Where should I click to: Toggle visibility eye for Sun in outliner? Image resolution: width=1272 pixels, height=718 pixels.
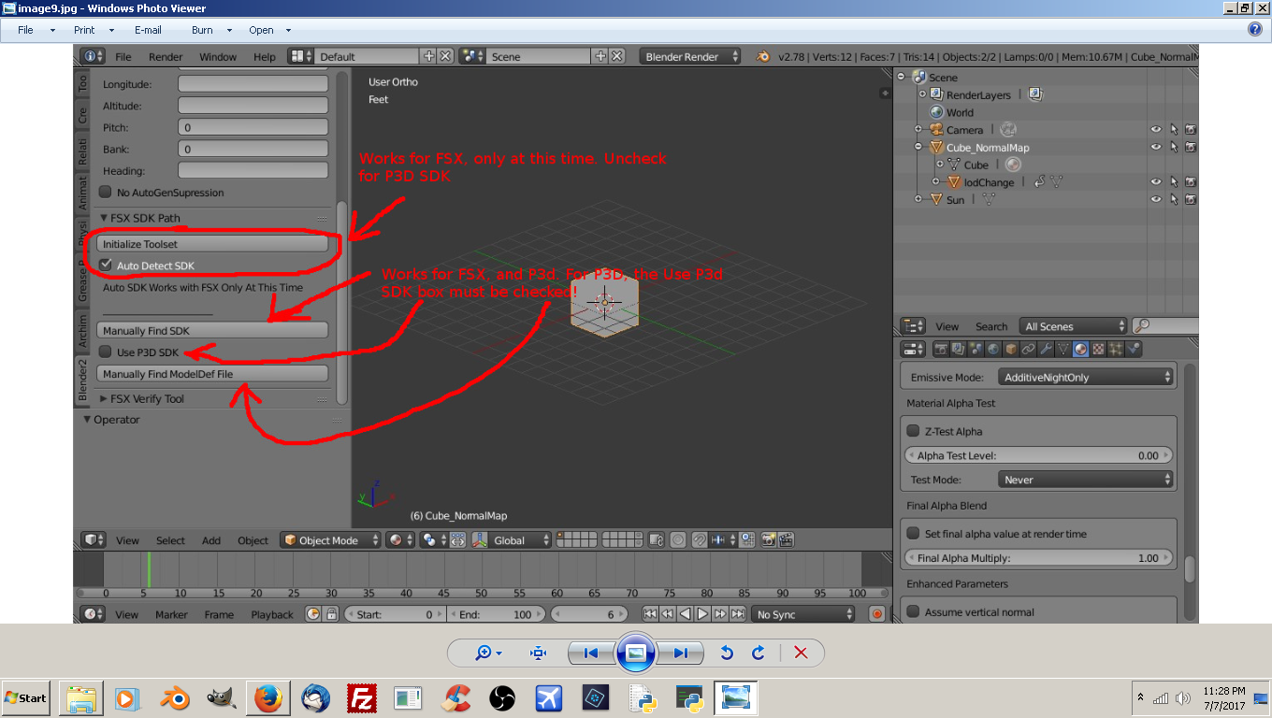tap(1156, 199)
